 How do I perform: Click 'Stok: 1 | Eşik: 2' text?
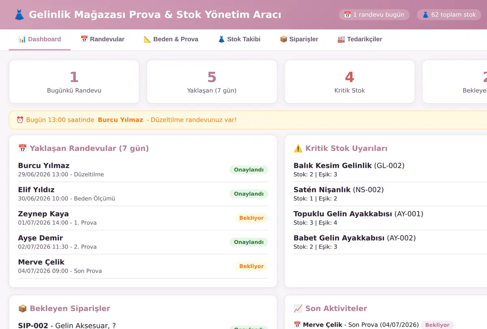(x=315, y=198)
